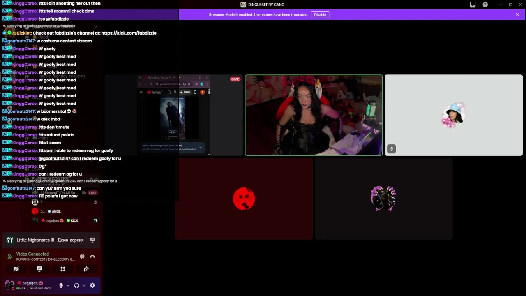The image size is (526, 296).
Task: Stream Little Nightmares III screen icon
Action: pos(92,240)
